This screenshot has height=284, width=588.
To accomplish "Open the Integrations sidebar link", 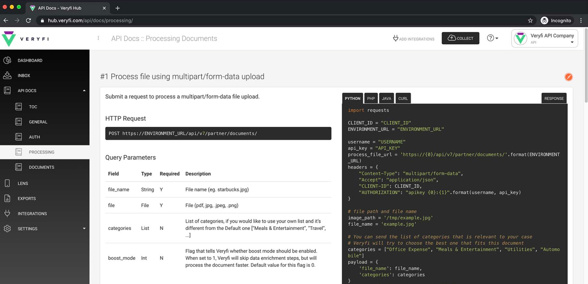I will point(32,214).
